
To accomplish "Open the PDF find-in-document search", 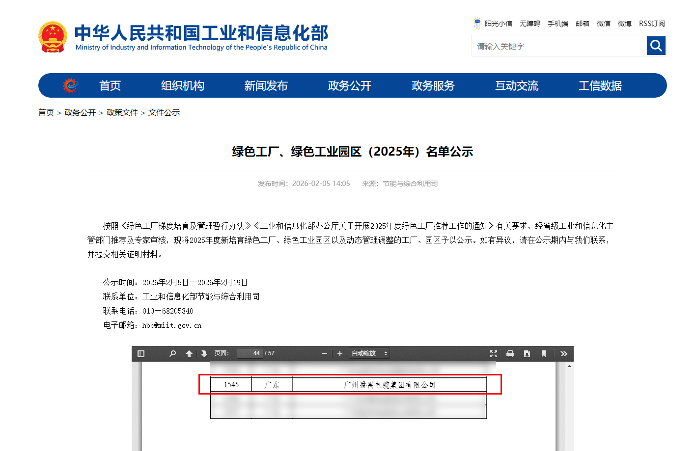I will (172, 354).
